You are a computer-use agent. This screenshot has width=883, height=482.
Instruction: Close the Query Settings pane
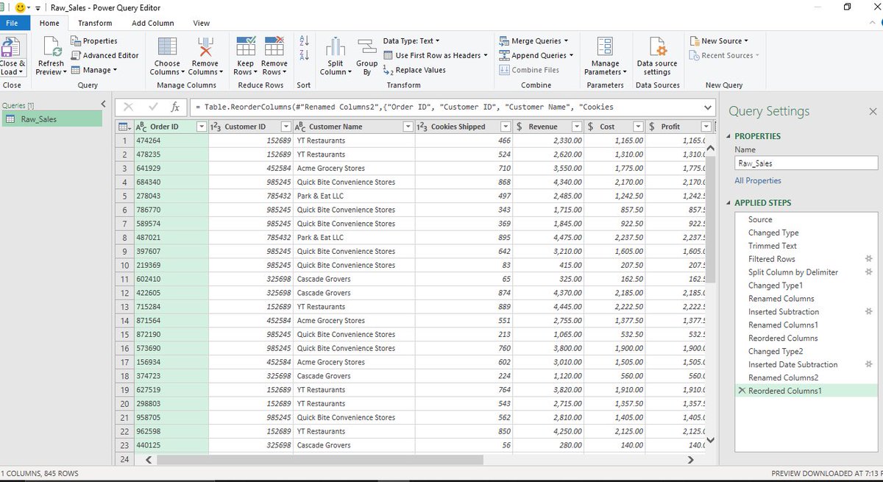pyautogui.click(x=873, y=111)
